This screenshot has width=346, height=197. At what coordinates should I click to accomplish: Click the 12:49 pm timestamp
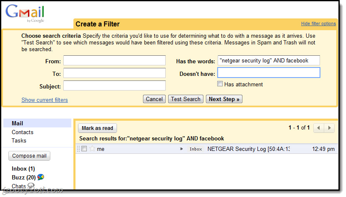tap(323, 149)
